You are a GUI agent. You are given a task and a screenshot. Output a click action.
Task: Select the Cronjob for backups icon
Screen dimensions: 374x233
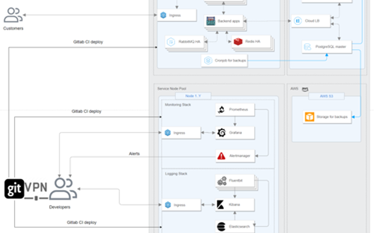tap(208, 61)
